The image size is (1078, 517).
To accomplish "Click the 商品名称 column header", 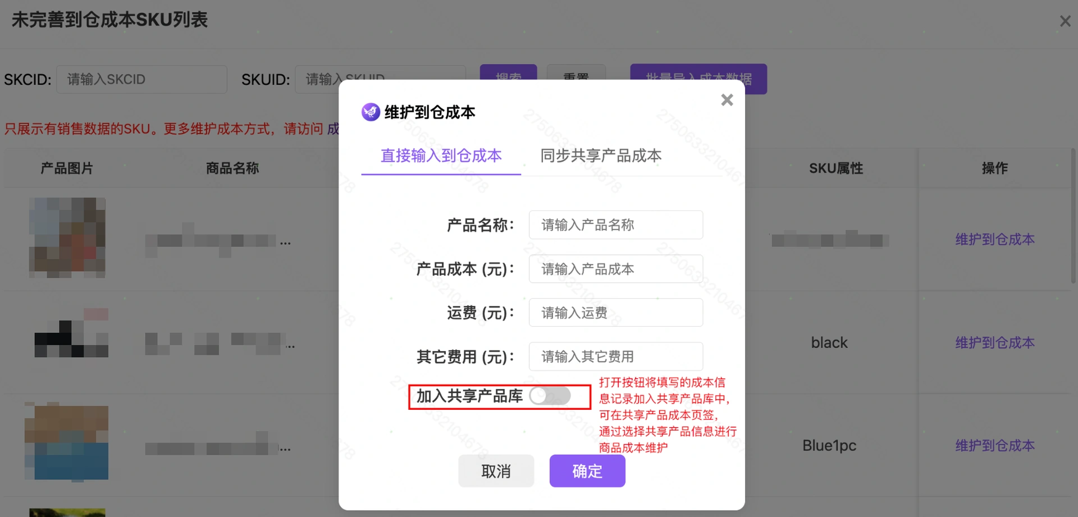I will coord(232,168).
